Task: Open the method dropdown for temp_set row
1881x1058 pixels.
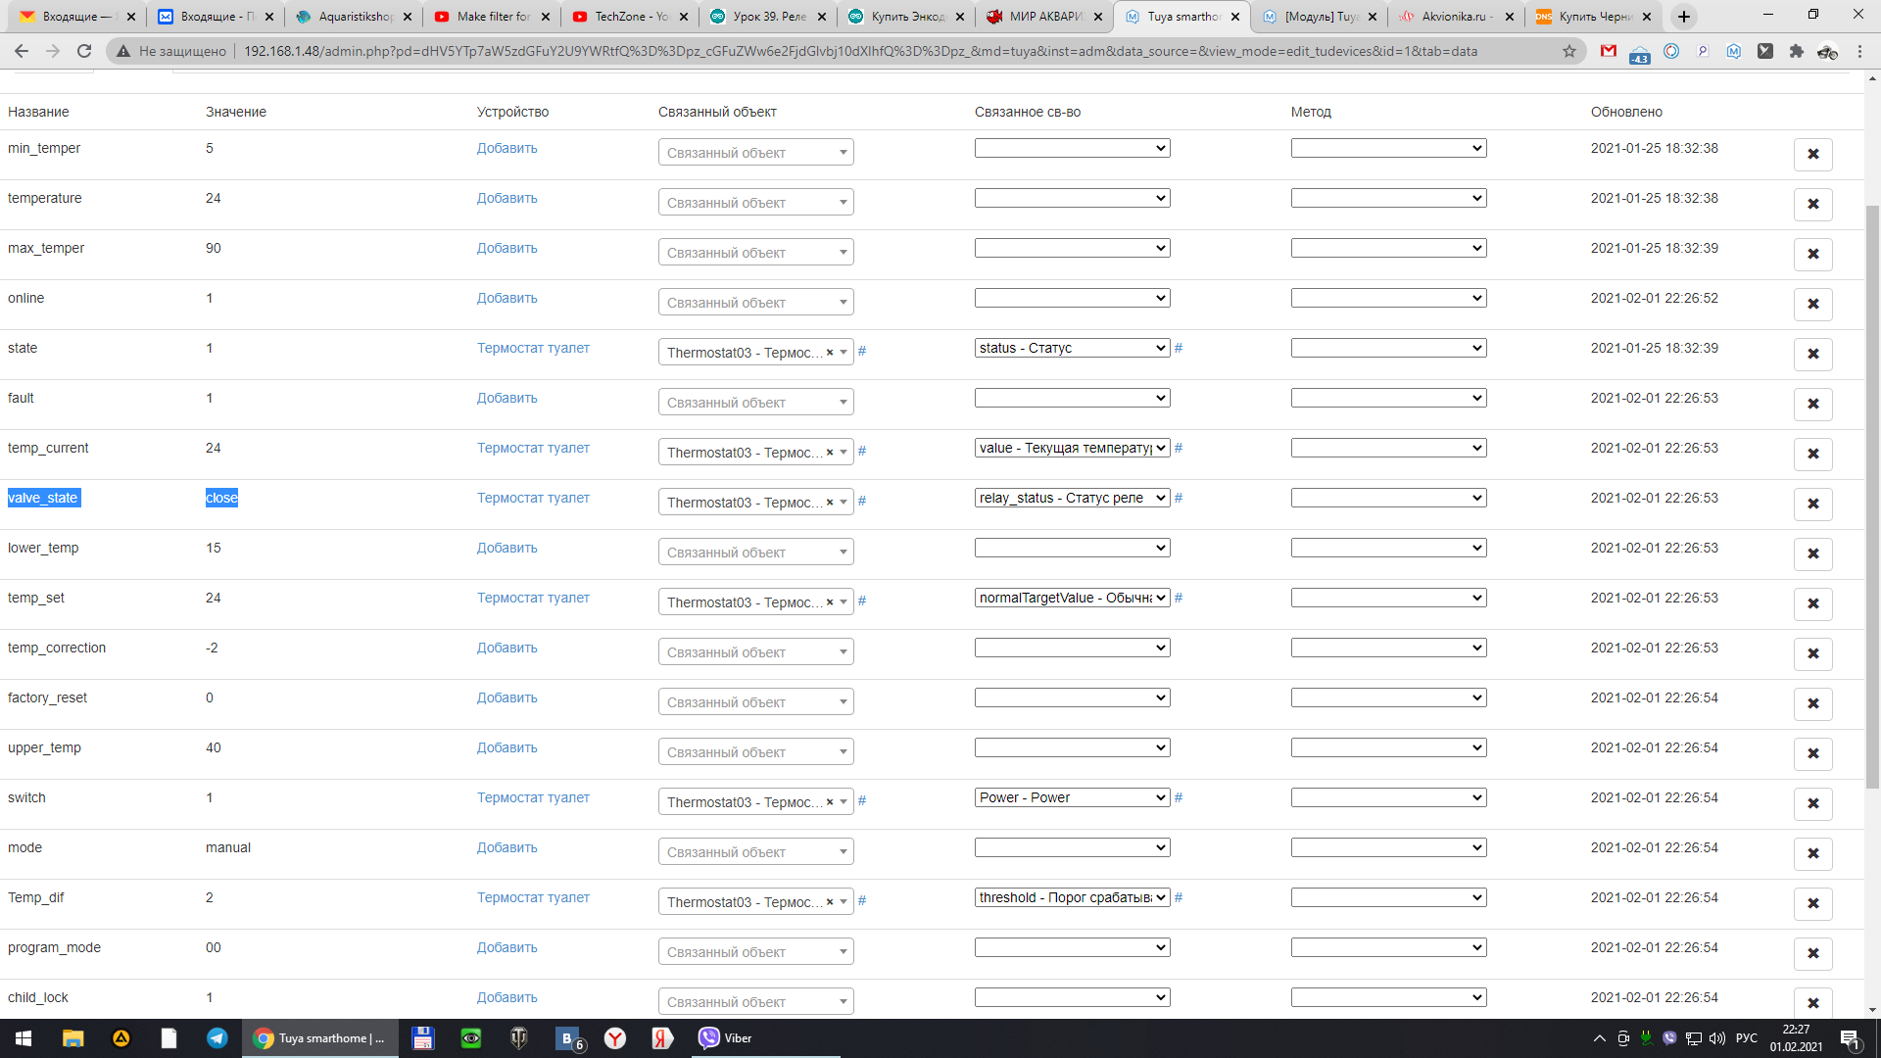Action: tap(1388, 598)
